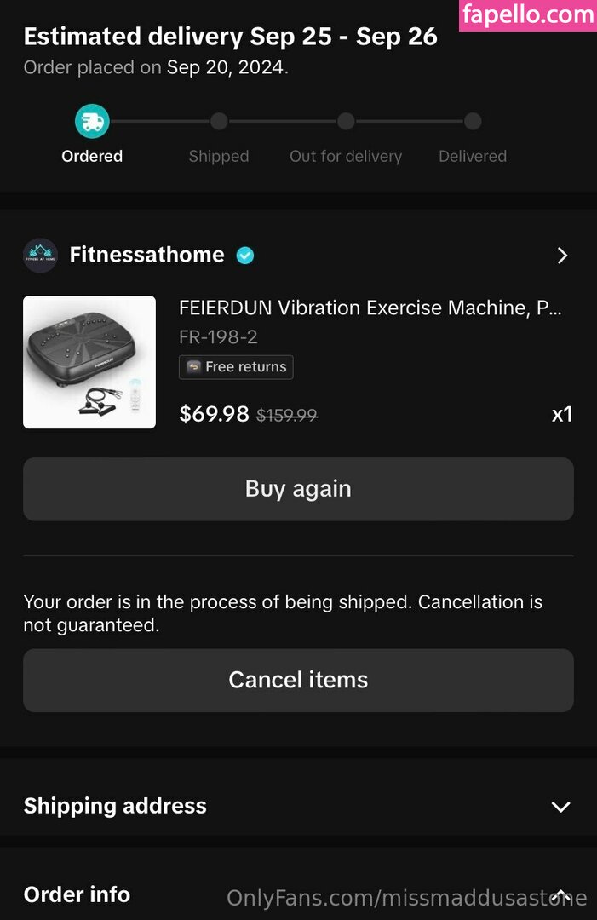This screenshot has width=597, height=920.
Task: Click the Fitnessathome store name
Action: pos(146,255)
